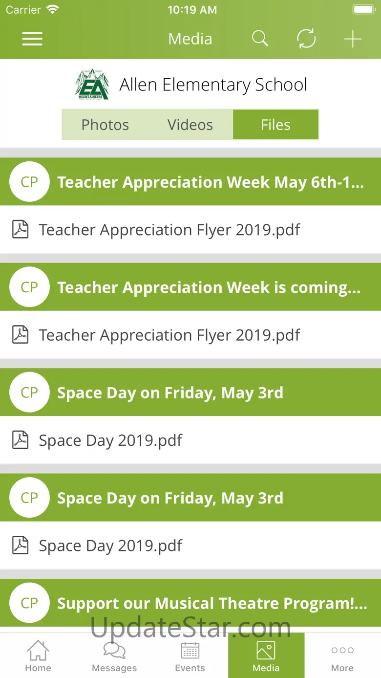Tap the PDF icon beside last Space Day 2019.pdf

tap(21, 545)
